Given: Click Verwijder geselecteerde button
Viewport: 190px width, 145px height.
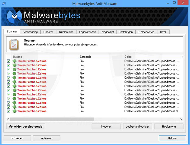Looking at the screenshot, I should 26,127.
